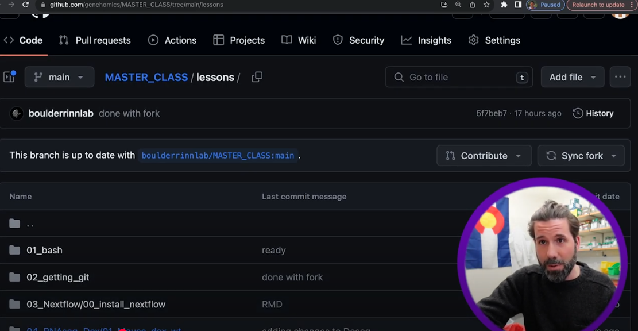Expand the file tree side panel
The height and width of the screenshot is (331, 638).
click(x=9, y=76)
